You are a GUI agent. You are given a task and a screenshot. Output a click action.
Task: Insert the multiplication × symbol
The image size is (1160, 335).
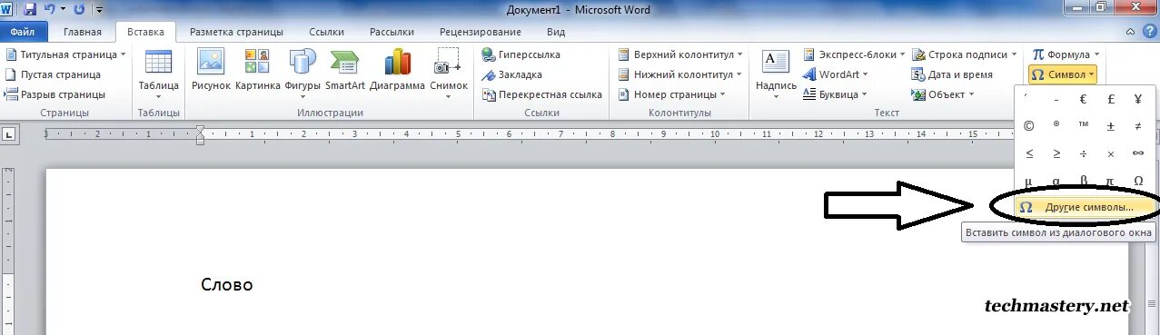click(1110, 153)
